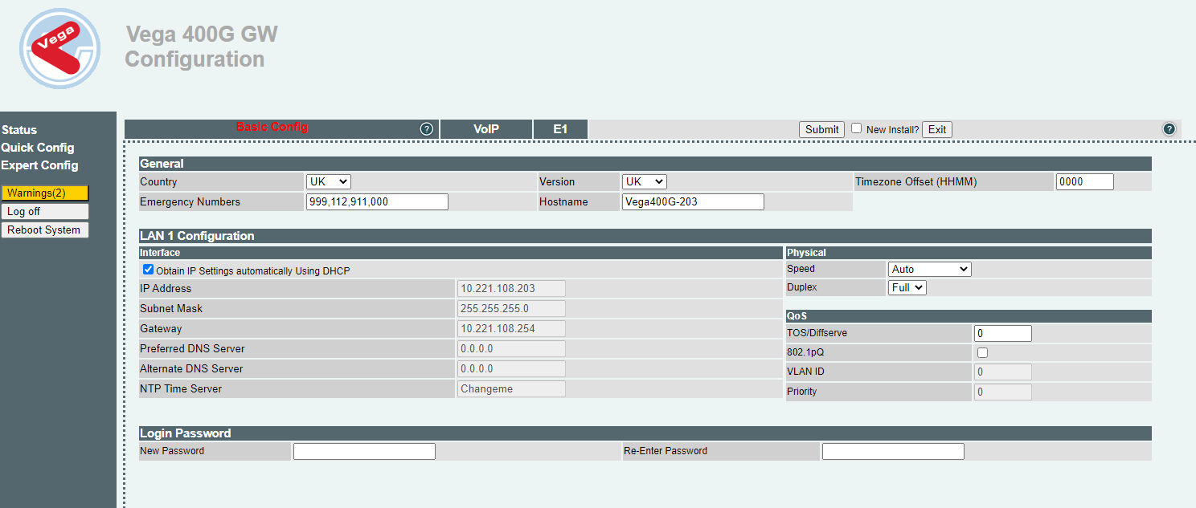The height and width of the screenshot is (508, 1196).
Task: Click the Re-Enter Password field
Action: 893,451
